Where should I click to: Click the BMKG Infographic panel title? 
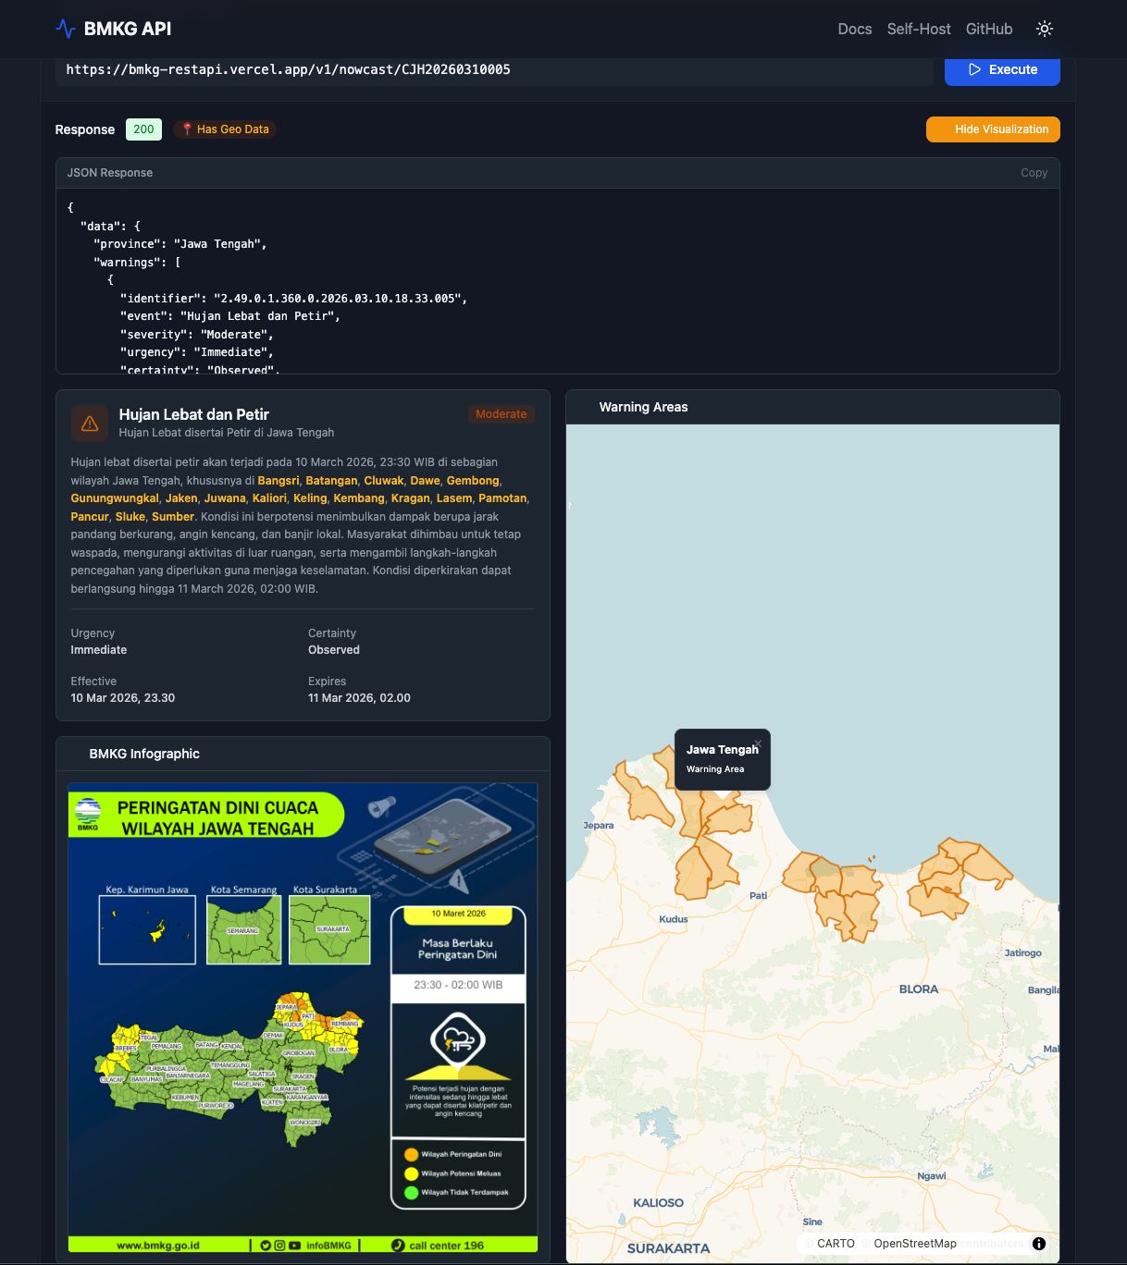coord(144,754)
